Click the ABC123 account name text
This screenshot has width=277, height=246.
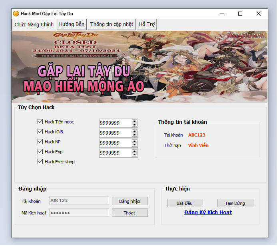197,135
